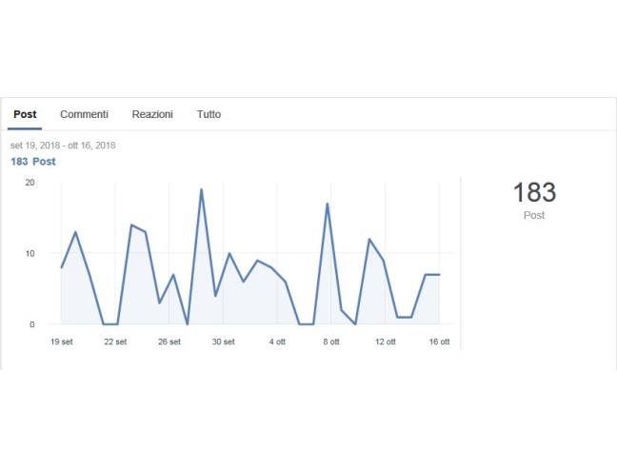Click the '10' y-axis label
Screen dimensions: 617x468
click(30, 254)
